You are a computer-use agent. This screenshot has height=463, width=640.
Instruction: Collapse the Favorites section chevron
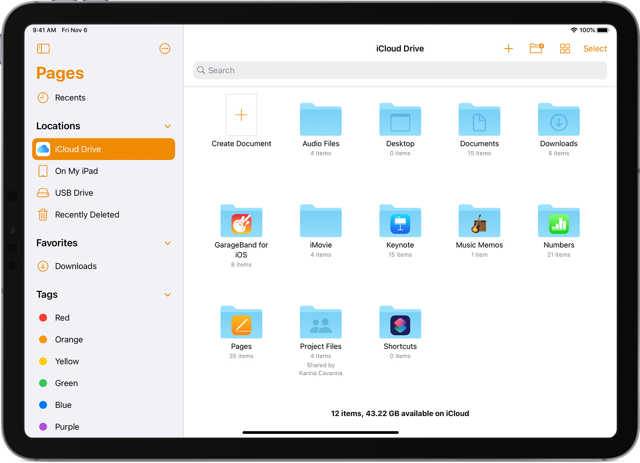click(x=167, y=243)
